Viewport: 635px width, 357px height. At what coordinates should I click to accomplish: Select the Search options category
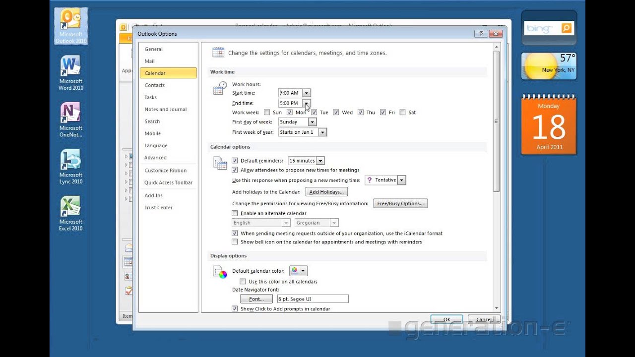coord(168,121)
